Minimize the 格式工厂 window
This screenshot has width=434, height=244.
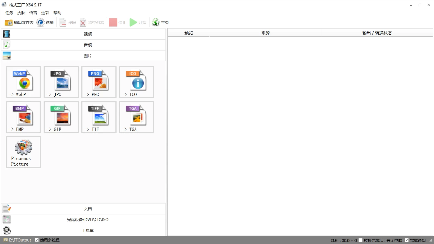[x=411, y=5]
